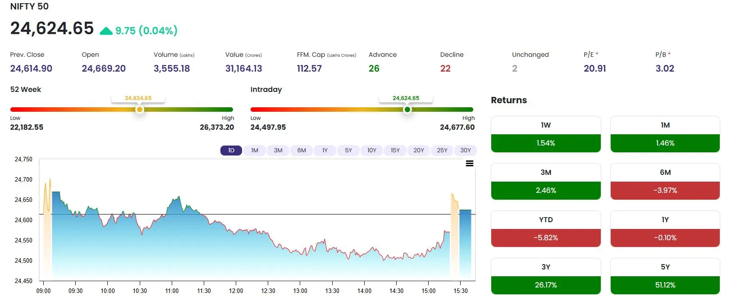Click the 24,750 y-axis label

[23, 159]
